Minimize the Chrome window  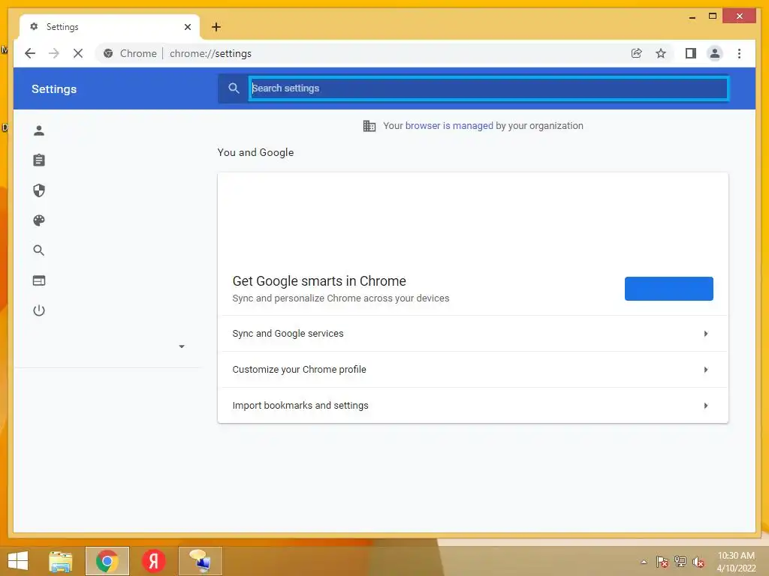(692, 16)
